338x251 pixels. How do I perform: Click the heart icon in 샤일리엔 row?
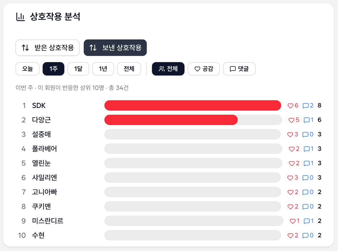290,178
